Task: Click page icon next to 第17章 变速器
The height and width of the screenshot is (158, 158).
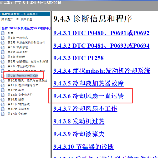Action: pos(3,114)
